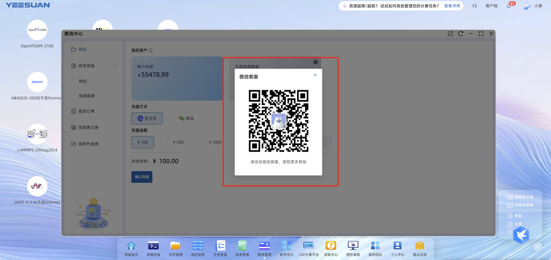Close the 微信客服 QR code popup

(x=315, y=75)
